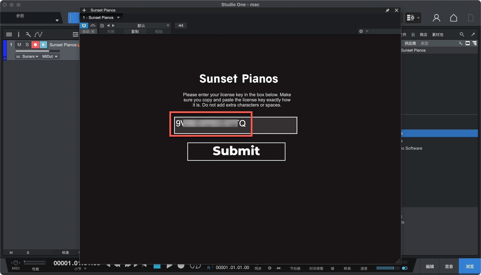Image resolution: width=481 pixels, height=275 pixels.
Task: Open the '1 - Sunset Pianos' instrument dropdown
Action: pos(101,18)
